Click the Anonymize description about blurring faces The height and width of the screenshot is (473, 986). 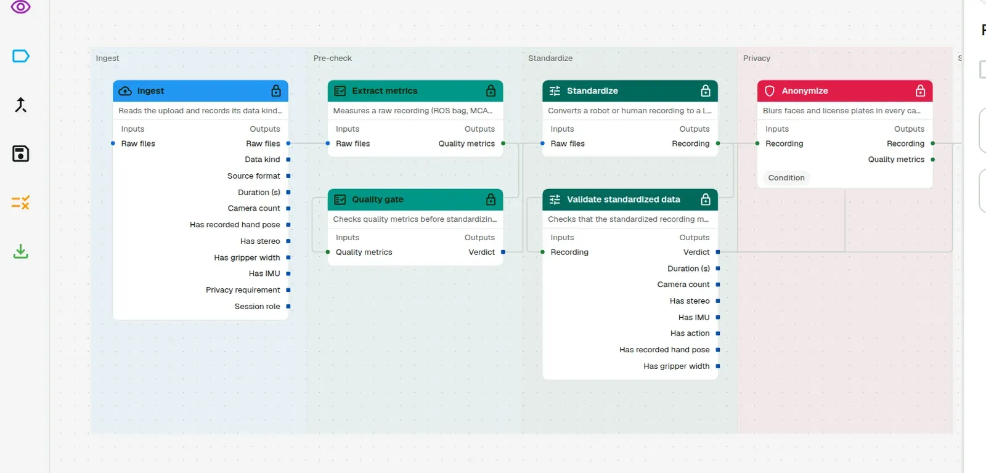pyautogui.click(x=842, y=111)
